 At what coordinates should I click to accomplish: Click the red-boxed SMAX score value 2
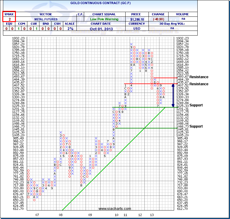pyautogui.click(x=9, y=19)
